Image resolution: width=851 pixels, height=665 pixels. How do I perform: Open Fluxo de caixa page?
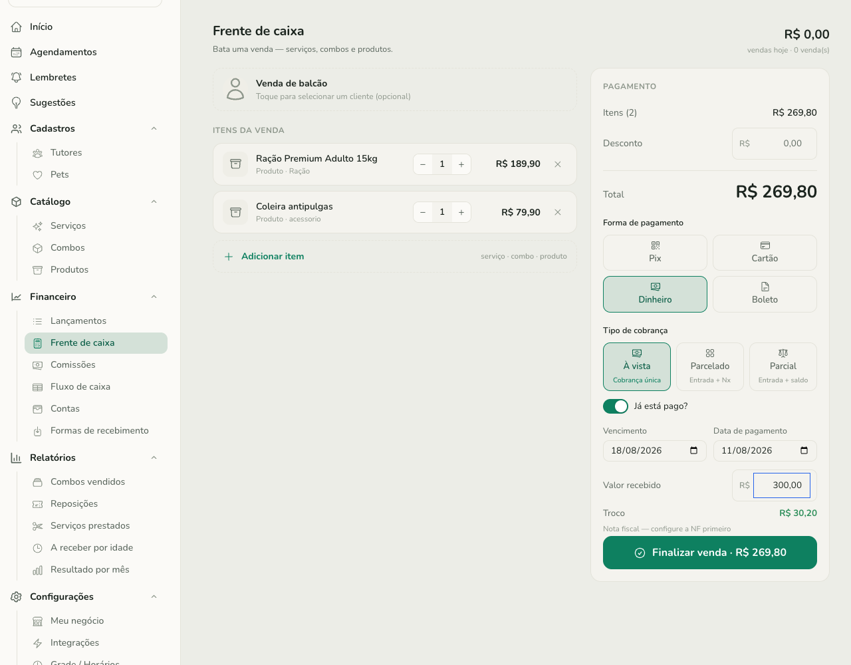(96, 387)
